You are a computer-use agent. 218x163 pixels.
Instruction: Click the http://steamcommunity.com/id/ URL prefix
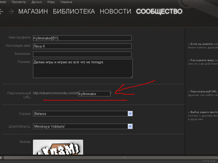(56, 93)
